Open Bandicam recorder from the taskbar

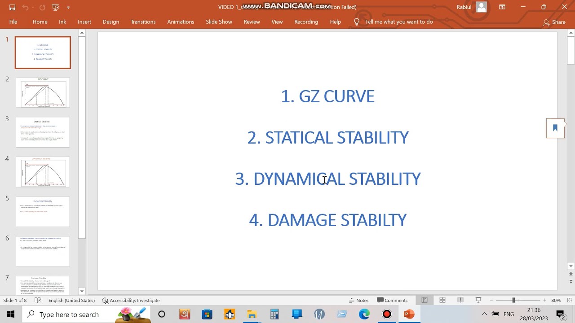387,314
